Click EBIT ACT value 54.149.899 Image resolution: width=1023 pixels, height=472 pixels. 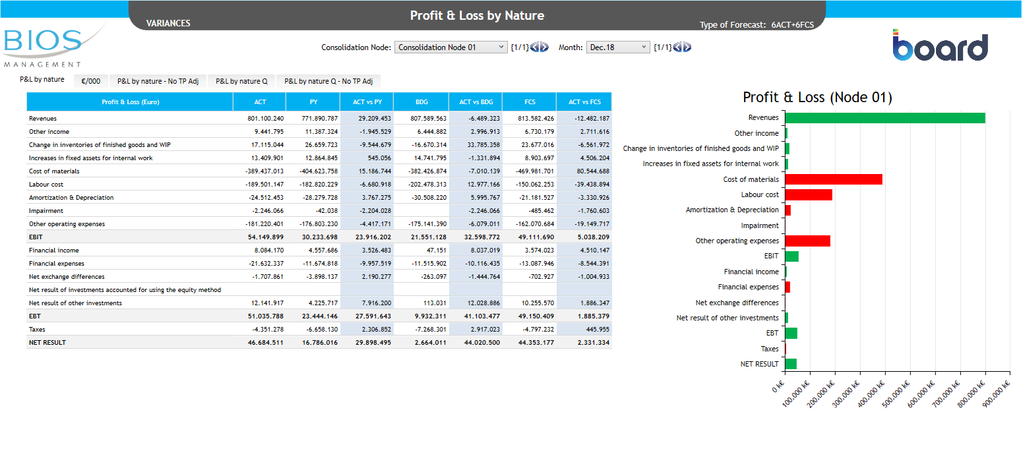pyautogui.click(x=266, y=237)
